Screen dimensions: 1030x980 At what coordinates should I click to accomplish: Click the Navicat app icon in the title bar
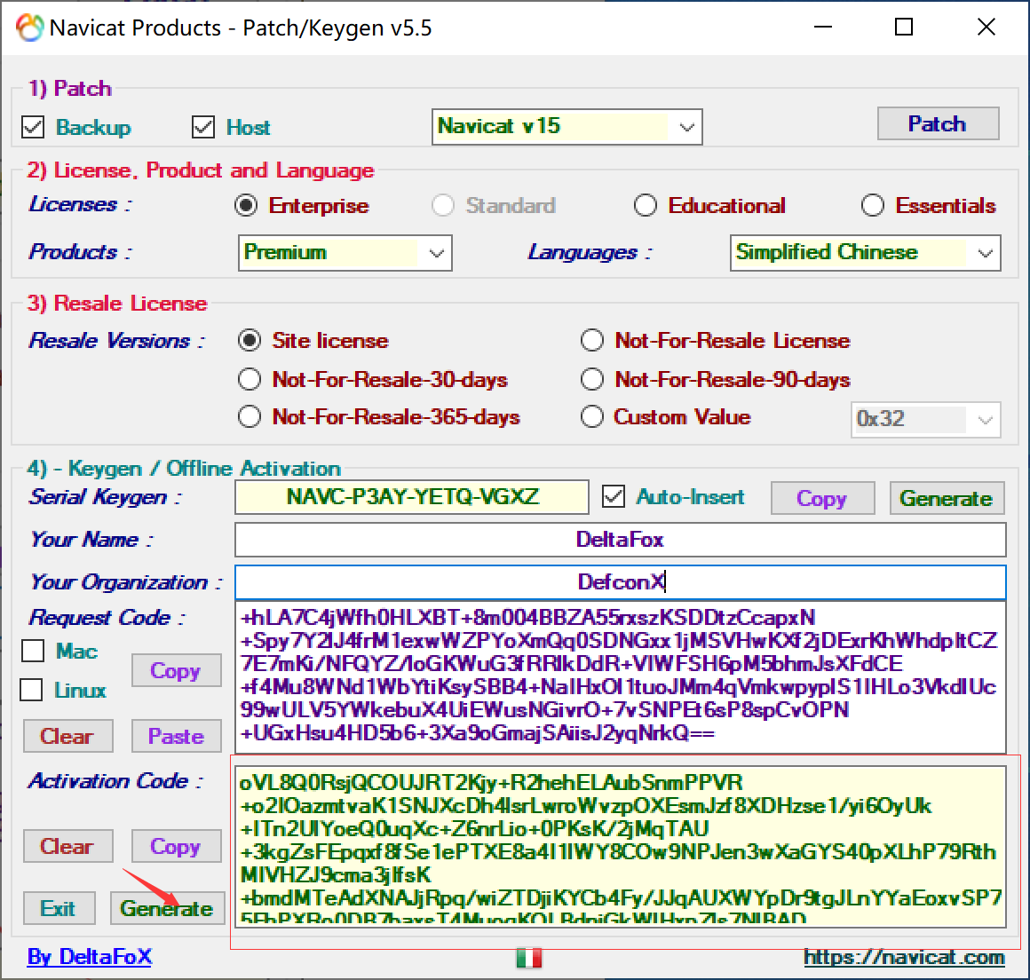[x=29, y=28]
